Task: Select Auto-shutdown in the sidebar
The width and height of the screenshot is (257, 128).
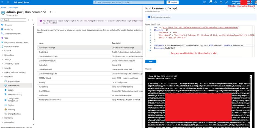Action: coord(14,81)
